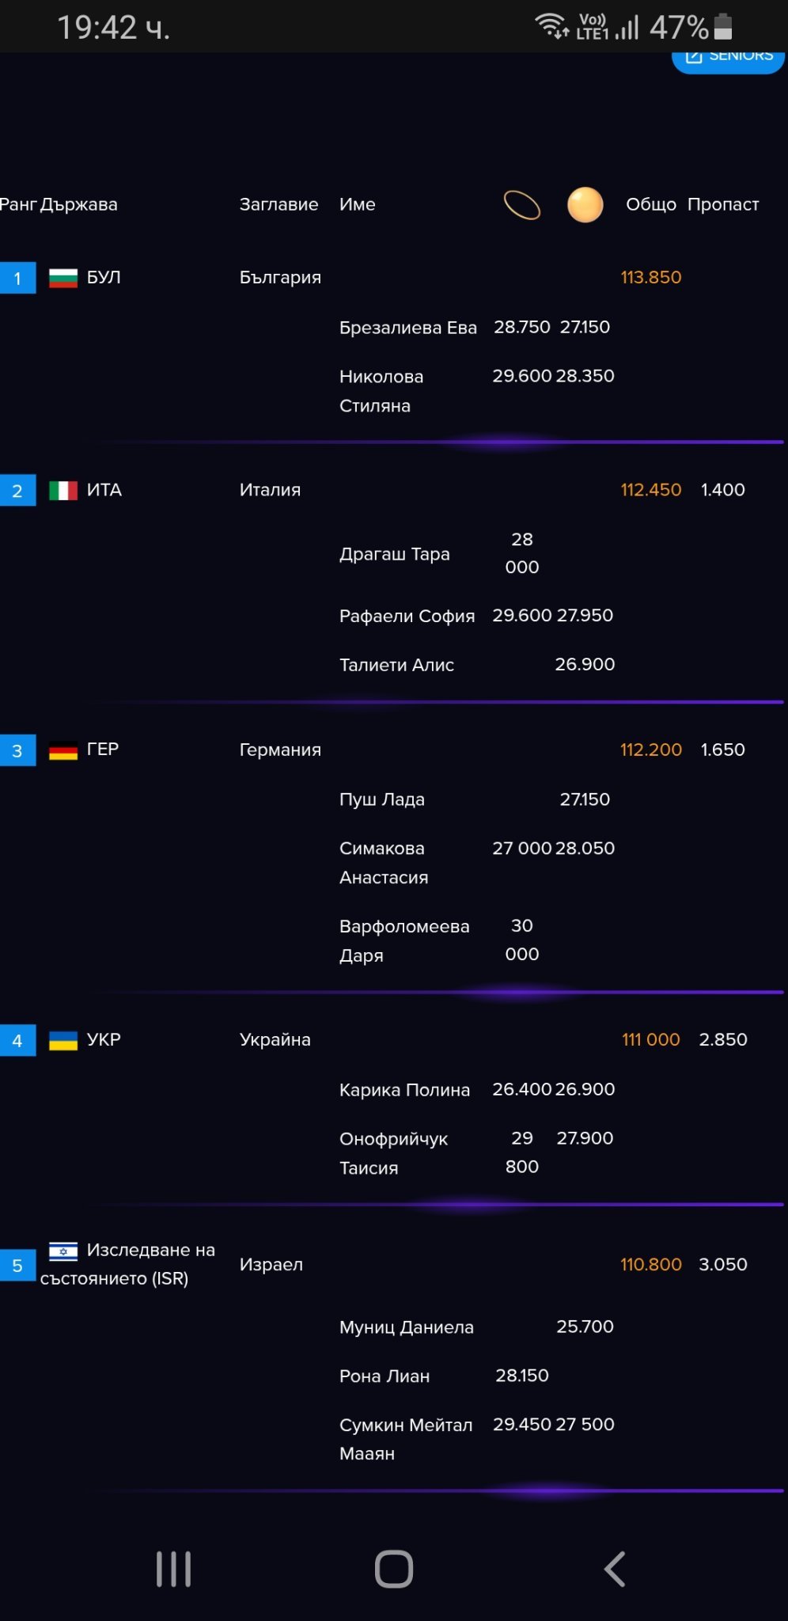
Task: Click the Israel flag icon
Action: (63, 1251)
